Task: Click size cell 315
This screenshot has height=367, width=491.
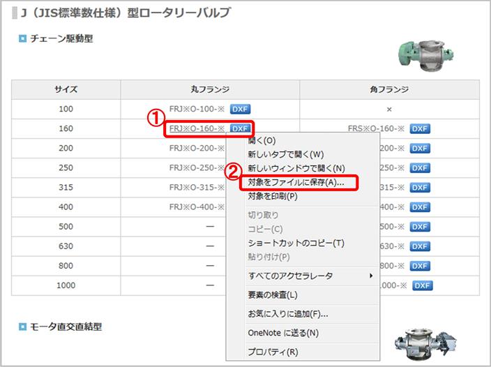Action: (66, 187)
